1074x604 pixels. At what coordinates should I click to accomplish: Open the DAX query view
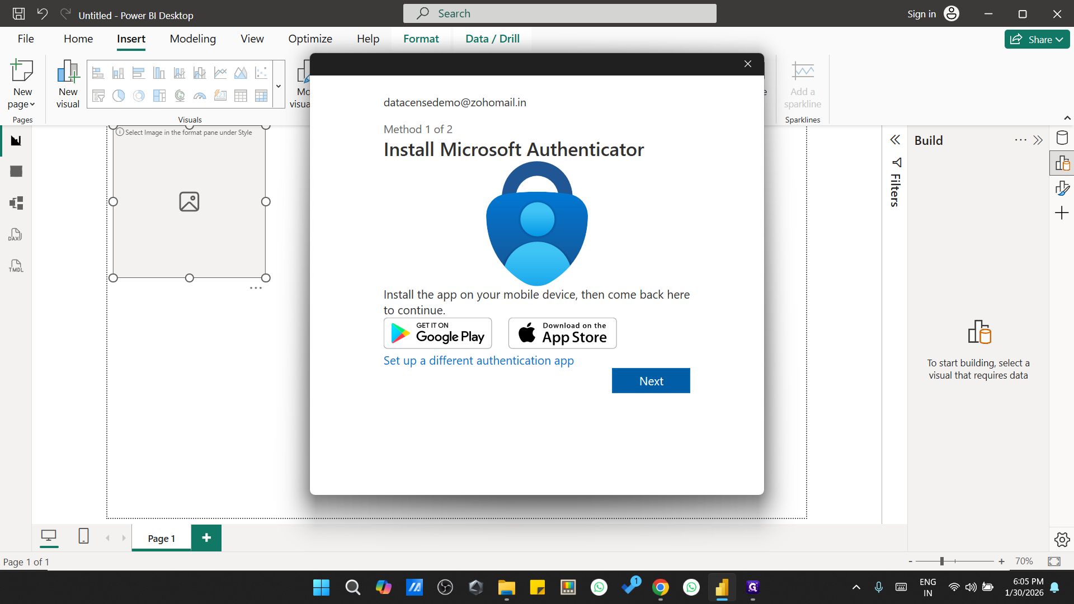click(x=15, y=234)
